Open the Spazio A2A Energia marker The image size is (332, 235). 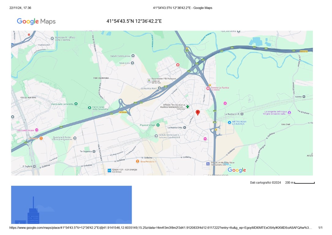(109, 170)
